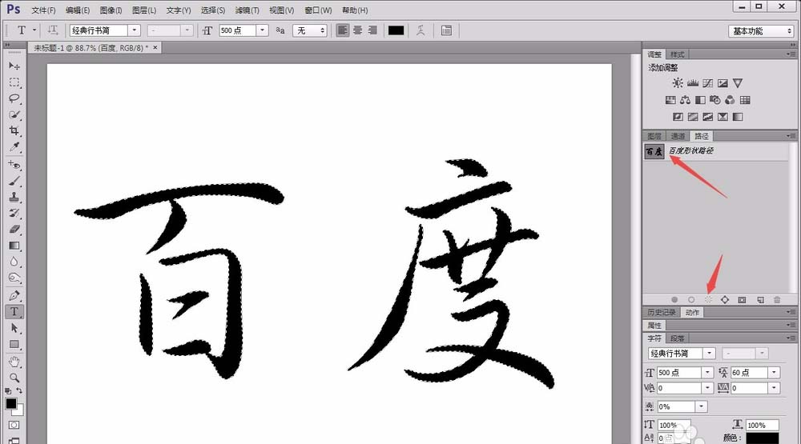Screen dimensions: 801x444
Task: Select the History Brush tool
Action: (14, 213)
